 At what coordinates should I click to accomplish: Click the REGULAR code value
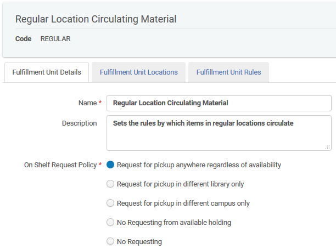click(55, 39)
